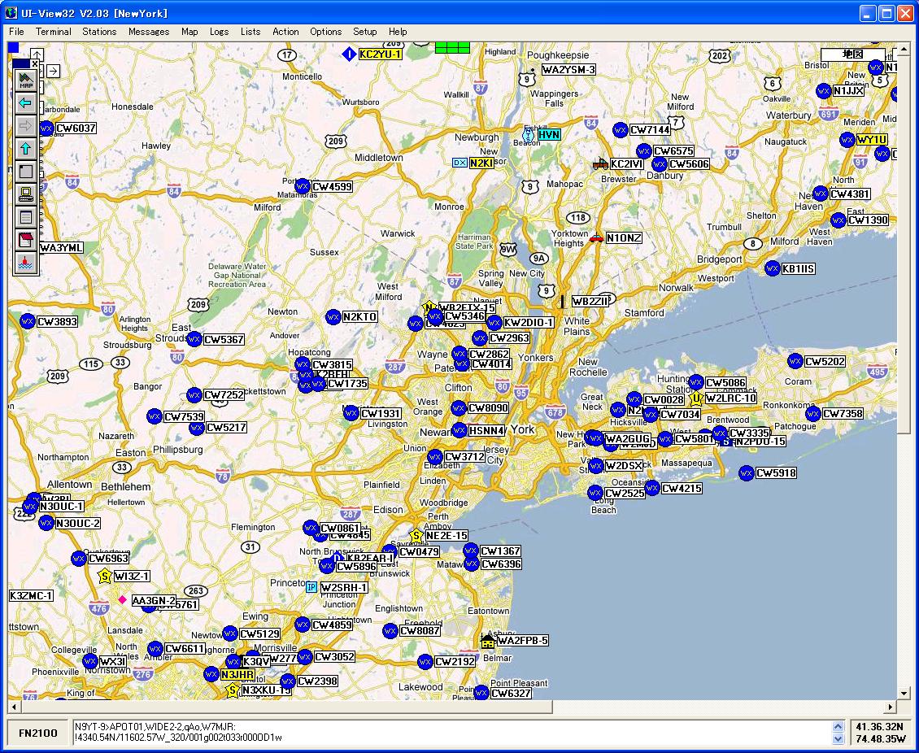
Task: Click the WX icon beside CW8087
Action: tap(390, 631)
